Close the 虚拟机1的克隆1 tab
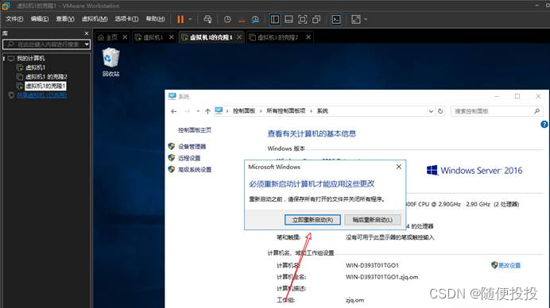This screenshot has width=550, height=308. pyautogui.click(x=239, y=37)
